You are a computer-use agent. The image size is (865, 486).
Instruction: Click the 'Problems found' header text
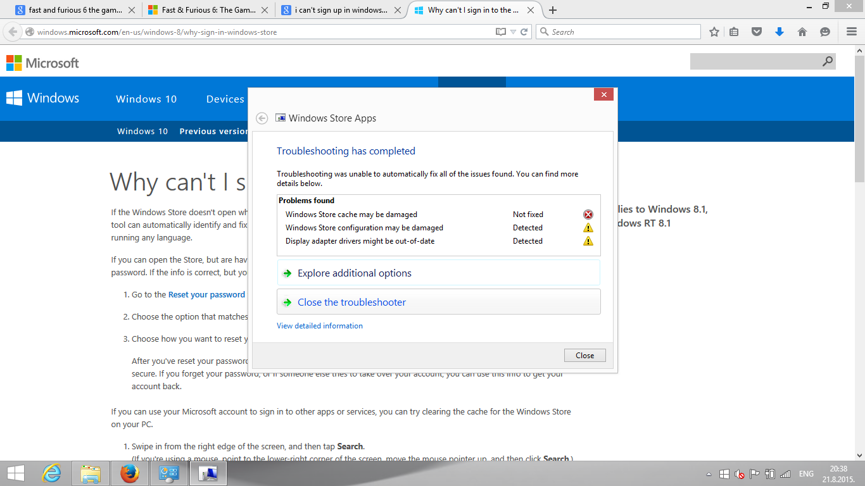click(306, 201)
